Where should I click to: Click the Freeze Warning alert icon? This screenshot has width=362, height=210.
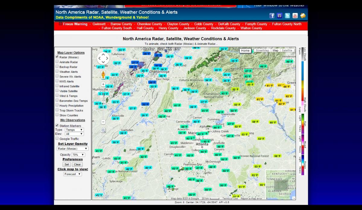pyautogui.click(x=61, y=24)
